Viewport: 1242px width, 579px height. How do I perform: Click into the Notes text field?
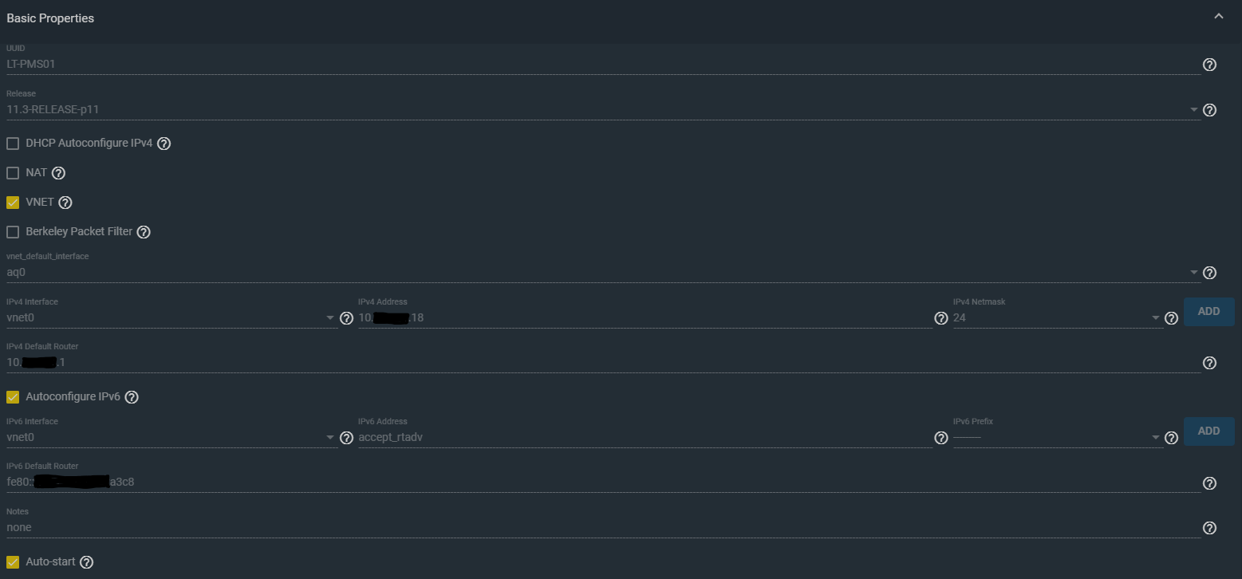602,528
